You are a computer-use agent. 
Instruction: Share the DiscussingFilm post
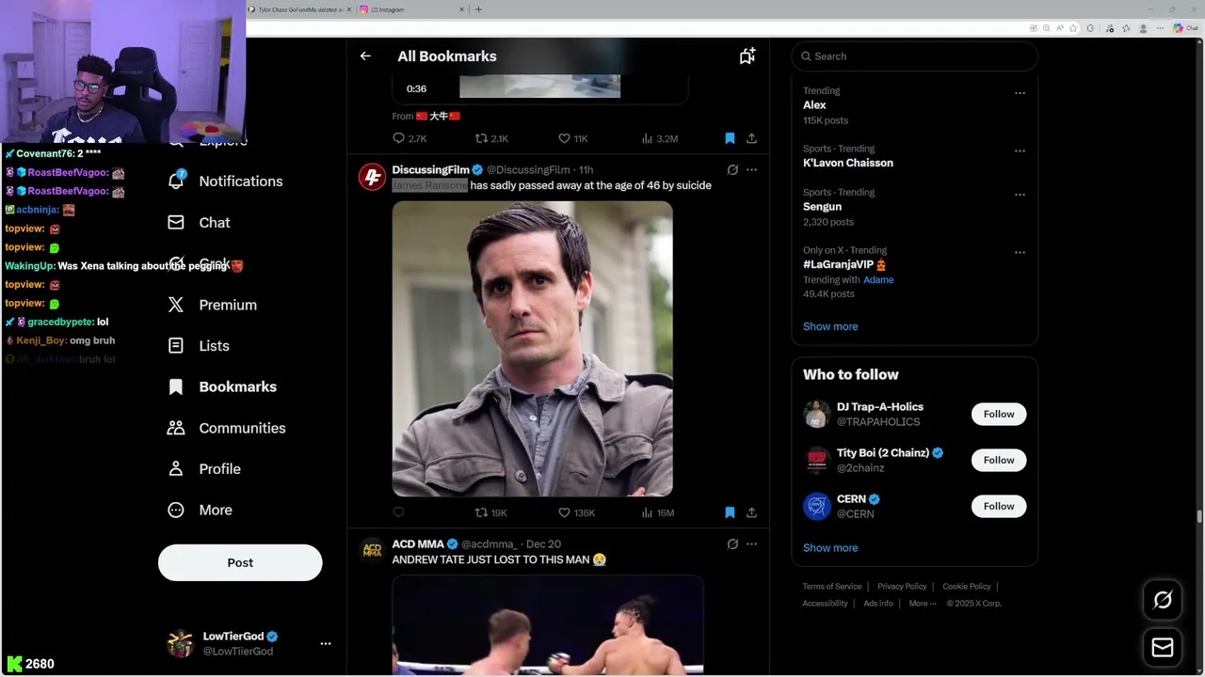click(751, 512)
